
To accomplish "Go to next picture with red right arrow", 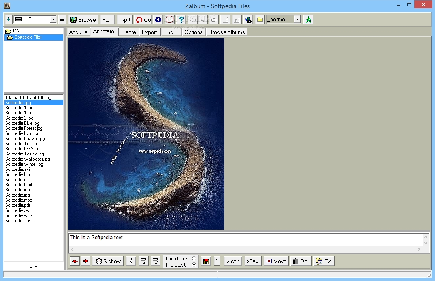I will [86, 261].
